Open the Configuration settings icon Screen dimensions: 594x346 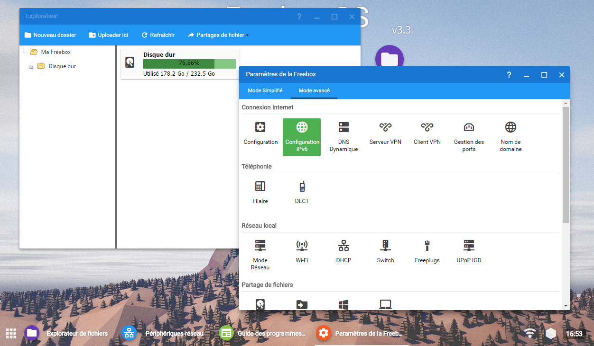pyautogui.click(x=260, y=133)
